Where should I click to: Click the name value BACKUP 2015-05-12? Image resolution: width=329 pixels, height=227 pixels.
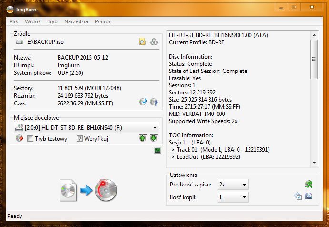tap(83, 57)
